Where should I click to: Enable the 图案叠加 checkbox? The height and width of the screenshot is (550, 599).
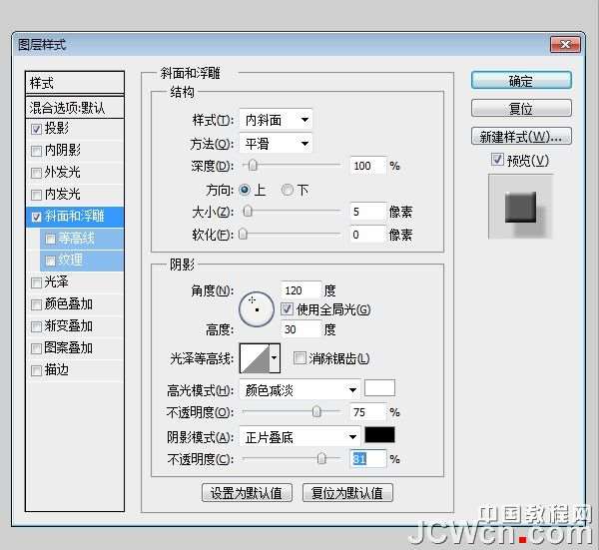pyautogui.click(x=36, y=348)
